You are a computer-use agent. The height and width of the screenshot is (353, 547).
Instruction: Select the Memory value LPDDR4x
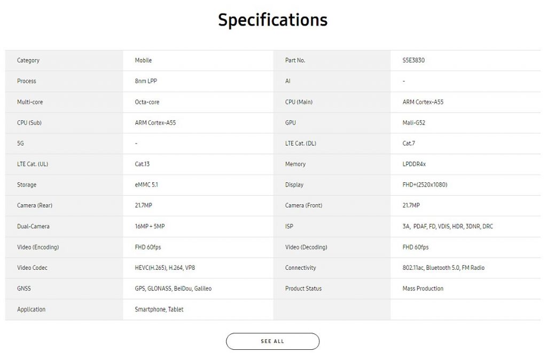pyautogui.click(x=414, y=164)
